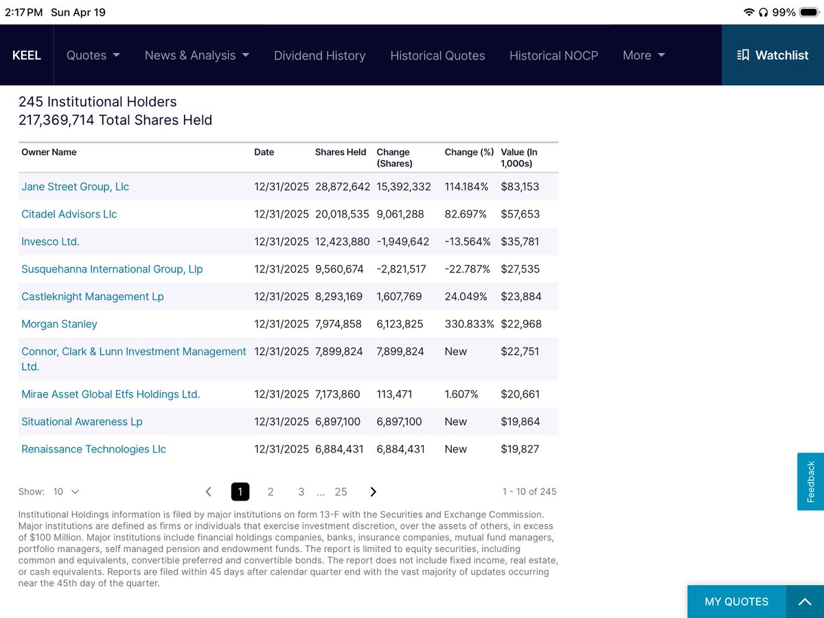
Task: Select shares held value 6,897,100 in Shares Held column
Action: pyautogui.click(x=339, y=422)
